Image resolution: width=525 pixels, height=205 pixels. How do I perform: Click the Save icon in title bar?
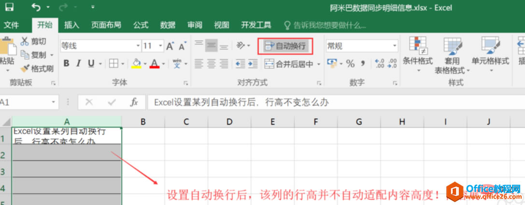coord(9,7)
